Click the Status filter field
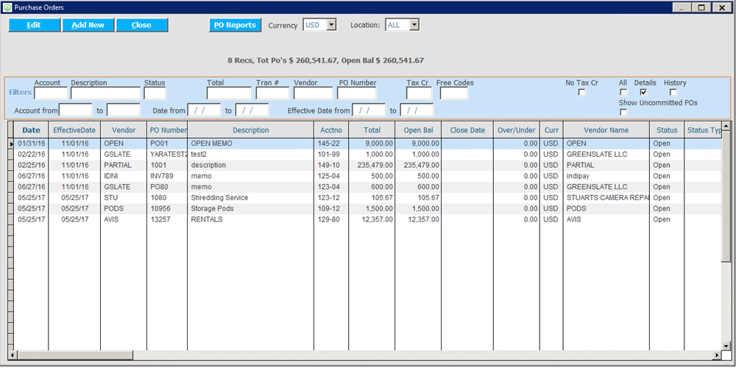The width and height of the screenshot is (736, 368). pyautogui.click(x=155, y=93)
